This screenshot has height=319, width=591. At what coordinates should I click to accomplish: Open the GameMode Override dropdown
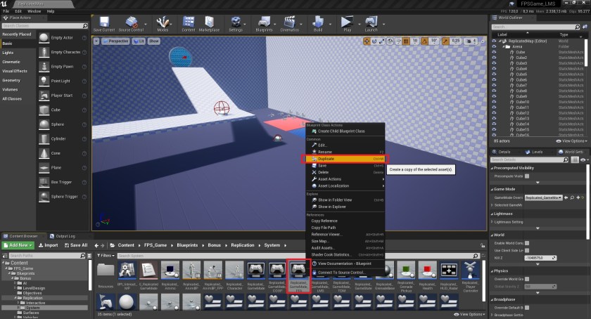click(545, 197)
